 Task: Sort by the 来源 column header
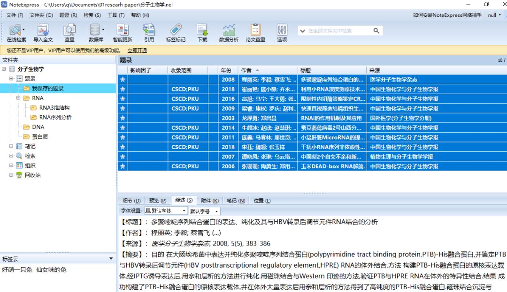point(437,70)
